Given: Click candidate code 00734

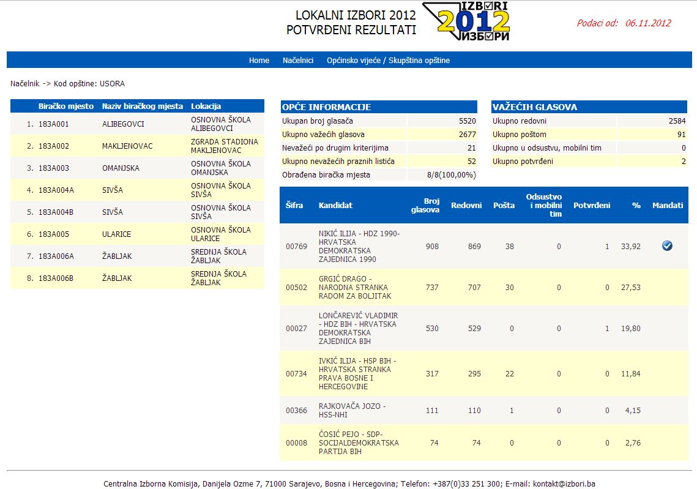Looking at the screenshot, I should (297, 374).
